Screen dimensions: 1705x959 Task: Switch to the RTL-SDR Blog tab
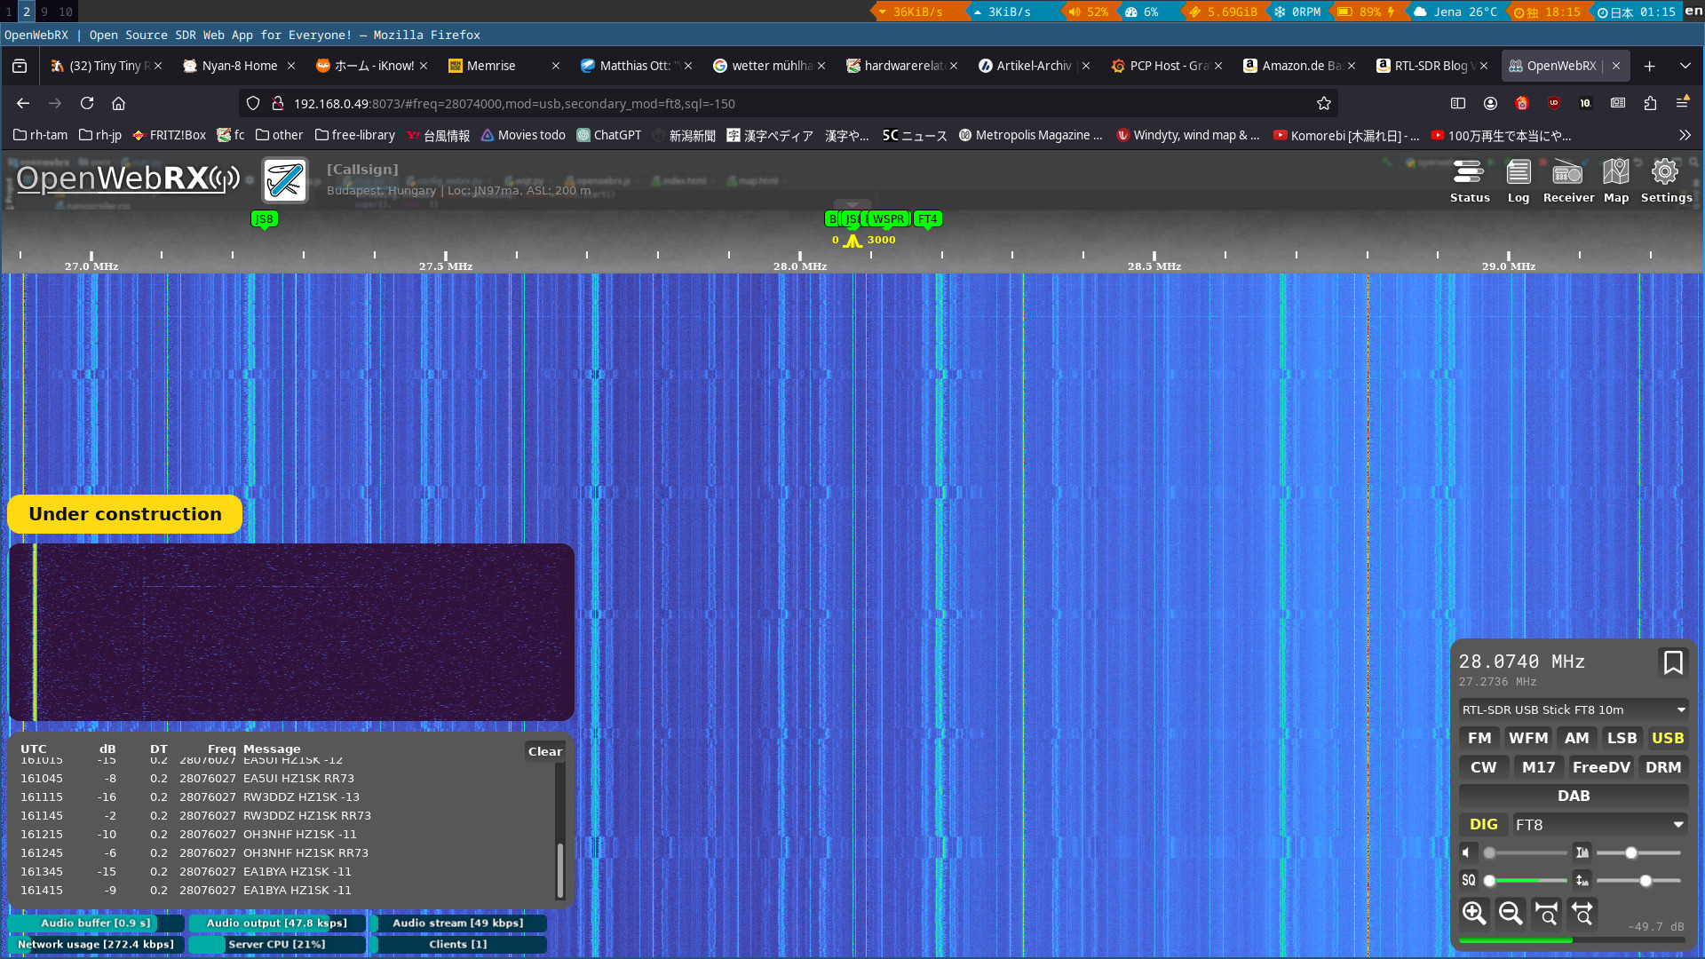(1432, 66)
